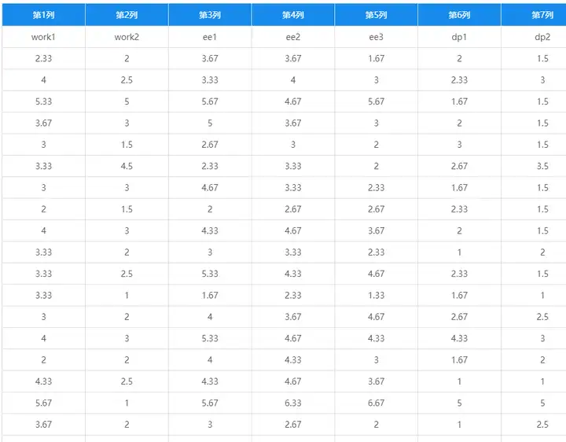Click the 第7列 column header
Viewport: 566px width, 442px height.
coord(534,15)
